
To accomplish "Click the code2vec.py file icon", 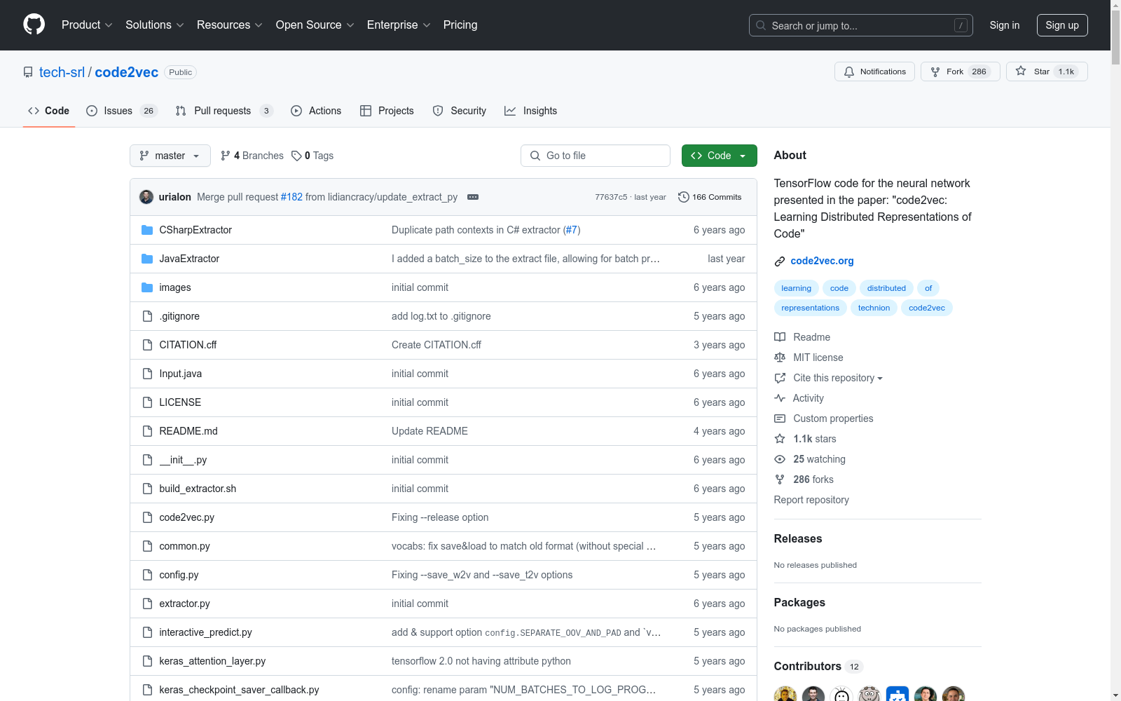I will pos(147,517).
